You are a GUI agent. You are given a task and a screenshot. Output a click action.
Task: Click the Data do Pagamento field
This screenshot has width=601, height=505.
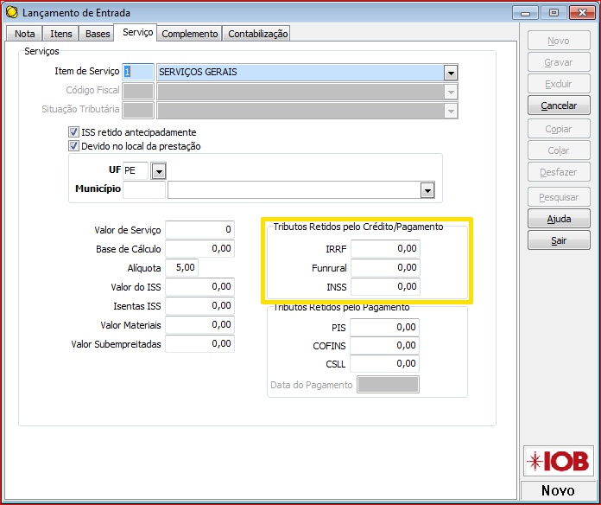click(x=388, y=385)
